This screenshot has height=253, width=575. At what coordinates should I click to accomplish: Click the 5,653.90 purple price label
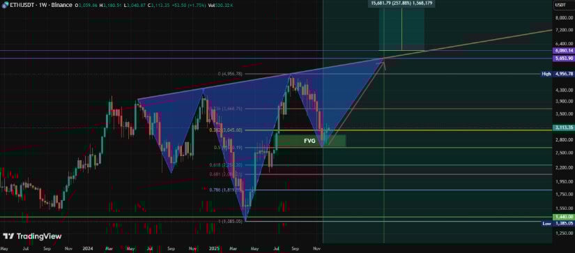pyautogui.click(x=563, y=59)
